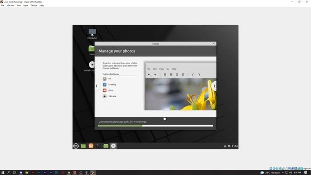Open the Windows notification center

[306, 173]
